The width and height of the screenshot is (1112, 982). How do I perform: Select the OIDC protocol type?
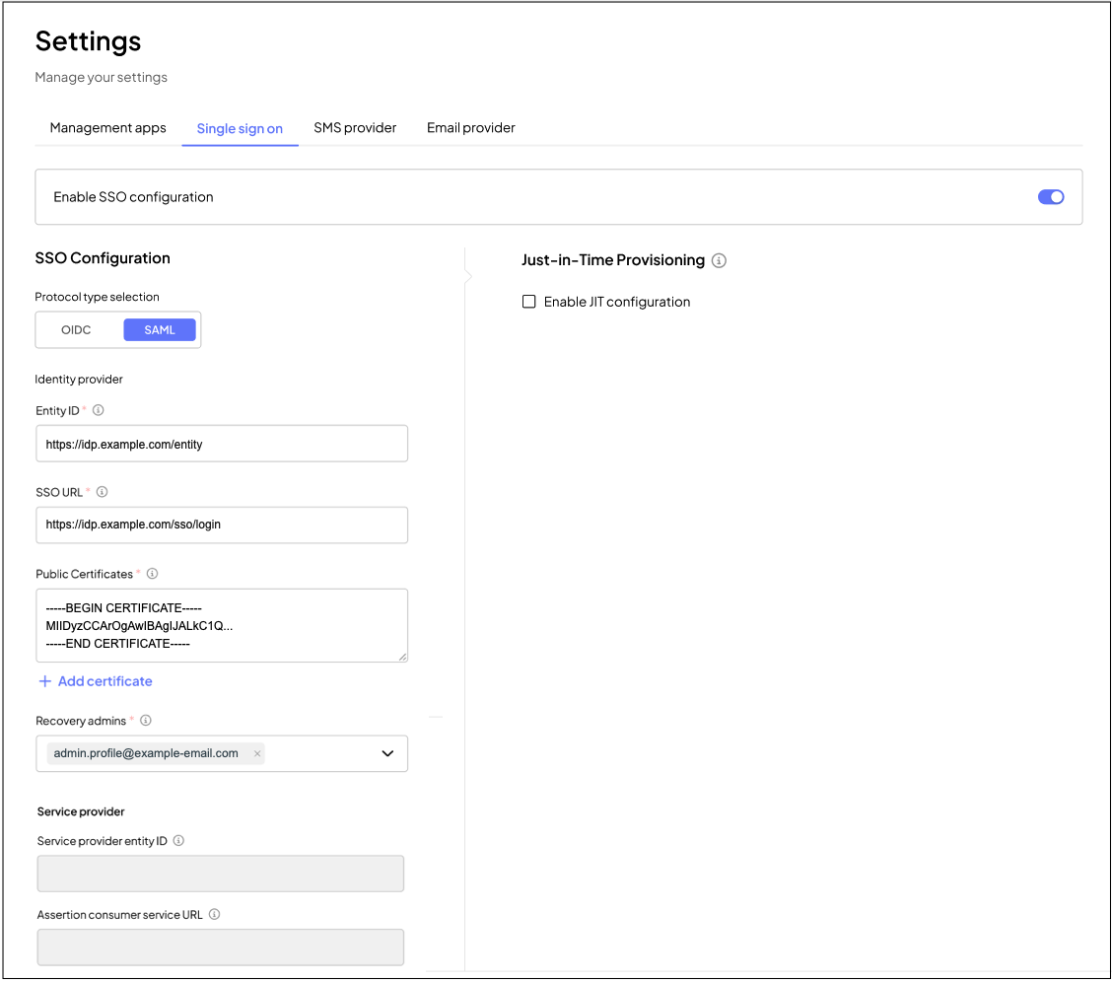(x=76, y=330)
